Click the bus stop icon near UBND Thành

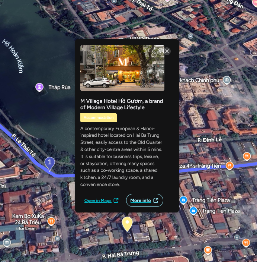190,36
